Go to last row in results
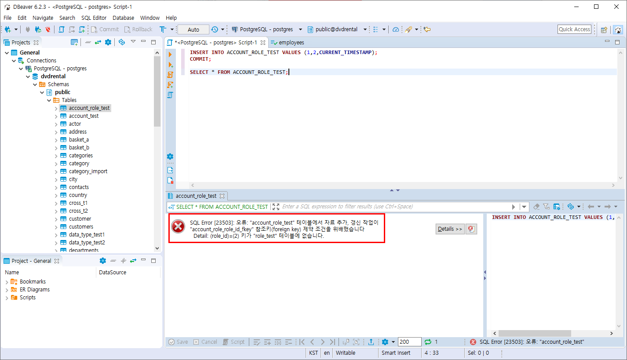The image size is (627, 360). click(x=332, y=342)
